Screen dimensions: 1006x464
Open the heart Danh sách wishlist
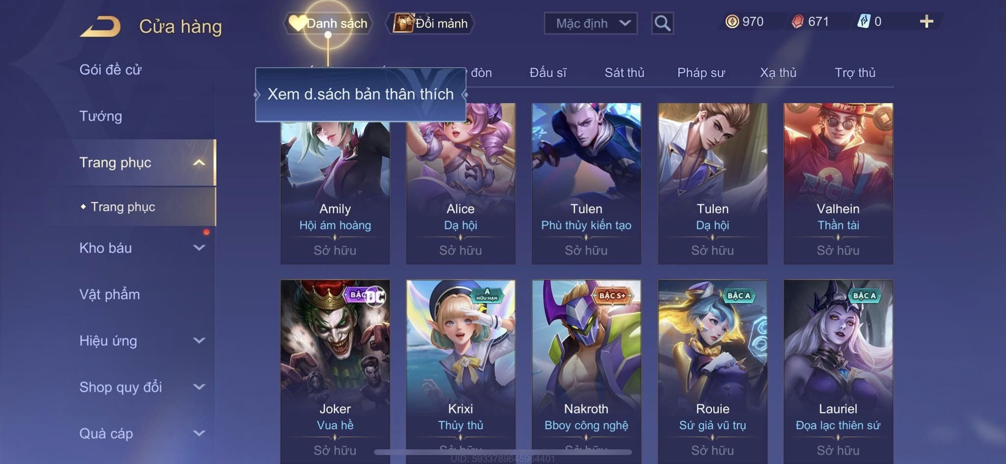(x=328, y=23)
